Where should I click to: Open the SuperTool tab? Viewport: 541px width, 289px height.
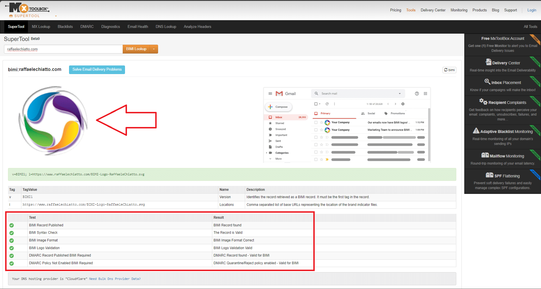click(16, 27)
